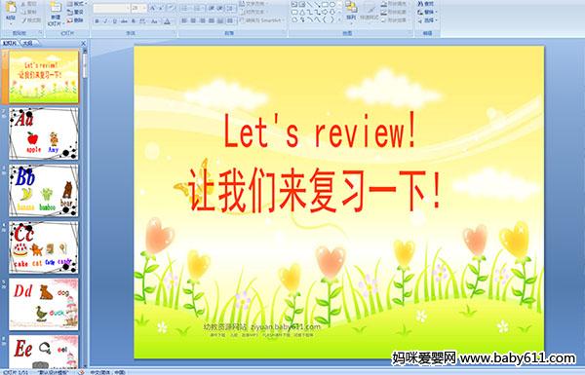The height and width of the screenshot is (375, 585).
Task: Click the Align Text button
Action: pos(253,12)
